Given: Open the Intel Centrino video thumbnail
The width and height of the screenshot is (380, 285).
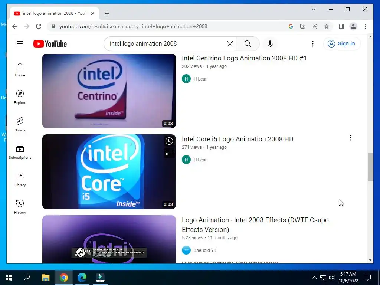Looking at the screenshot, I should pyautogui.click(x=109, y=91).
